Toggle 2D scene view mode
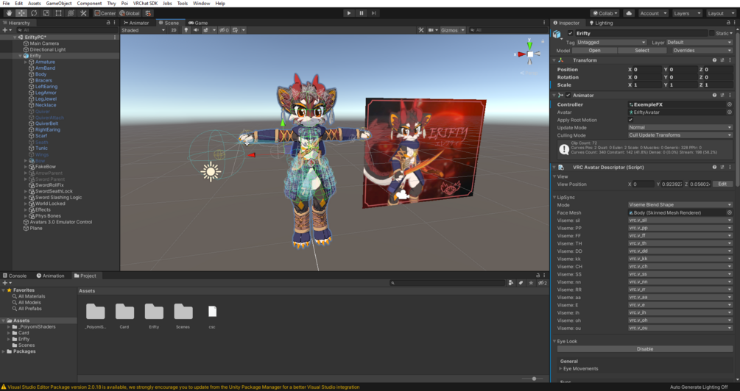The image size is (740, 391). coord(174,30)
